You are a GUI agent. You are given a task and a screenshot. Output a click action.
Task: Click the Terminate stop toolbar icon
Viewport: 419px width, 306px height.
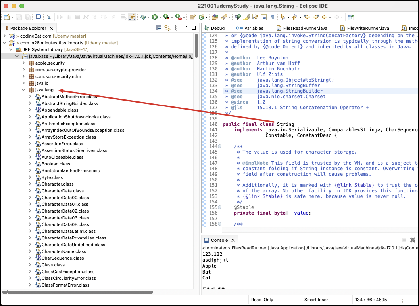77,17
